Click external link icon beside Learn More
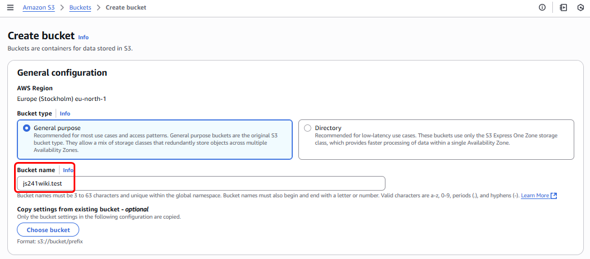 (554, 196)
